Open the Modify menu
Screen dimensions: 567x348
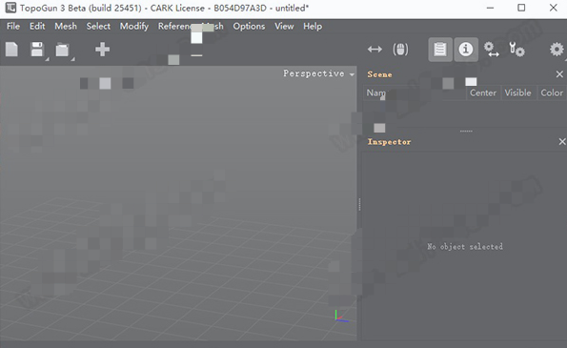pos(134,27)
